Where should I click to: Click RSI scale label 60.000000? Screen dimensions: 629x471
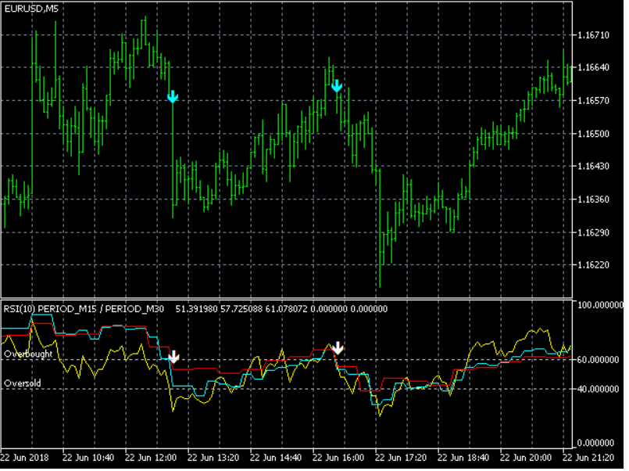tap(598, 360)
